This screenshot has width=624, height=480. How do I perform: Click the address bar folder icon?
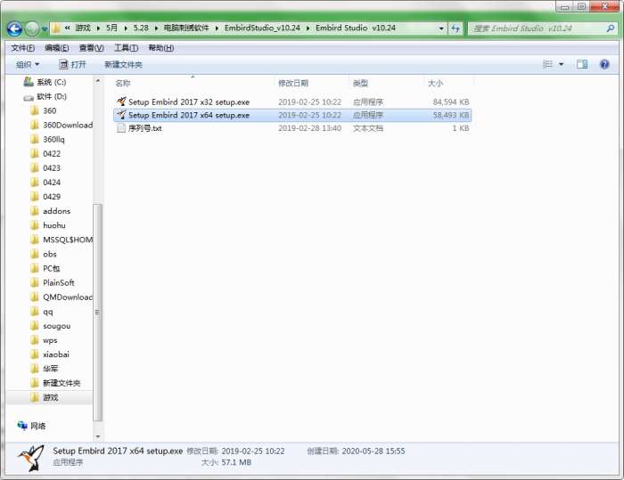(x=56, y=28)
